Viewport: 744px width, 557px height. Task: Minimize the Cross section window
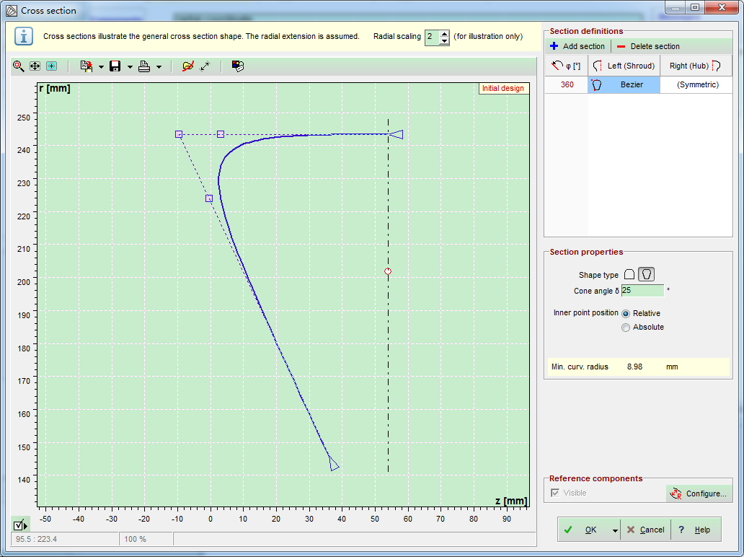click(676, 7)
